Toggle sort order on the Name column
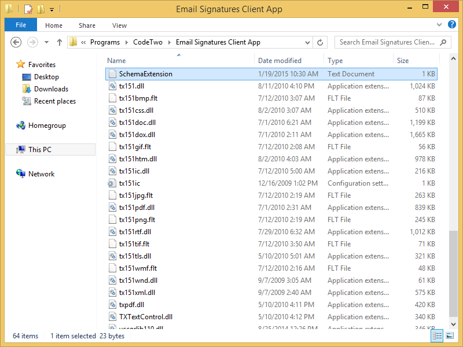 117,60
